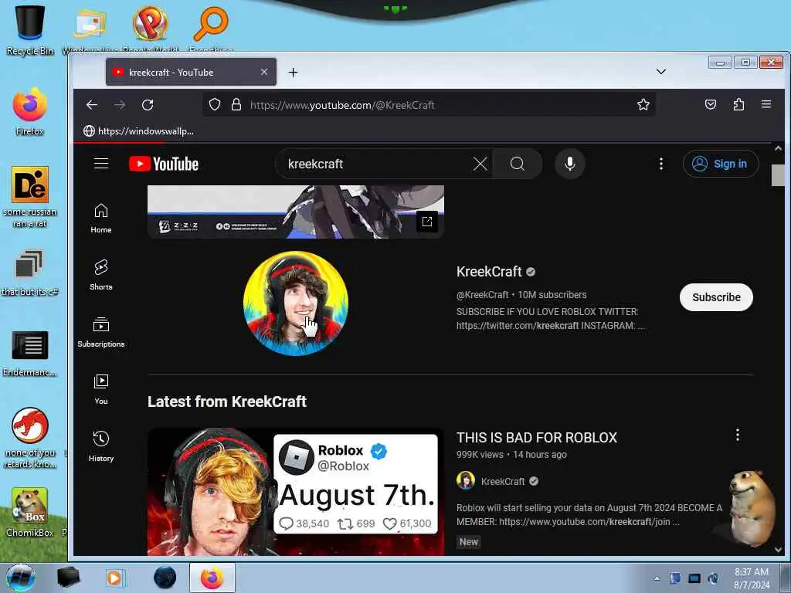Run search with the magnifier button
Image resolution: width=791 pixels, height=593 pixels.
click(x=517, y=164)
